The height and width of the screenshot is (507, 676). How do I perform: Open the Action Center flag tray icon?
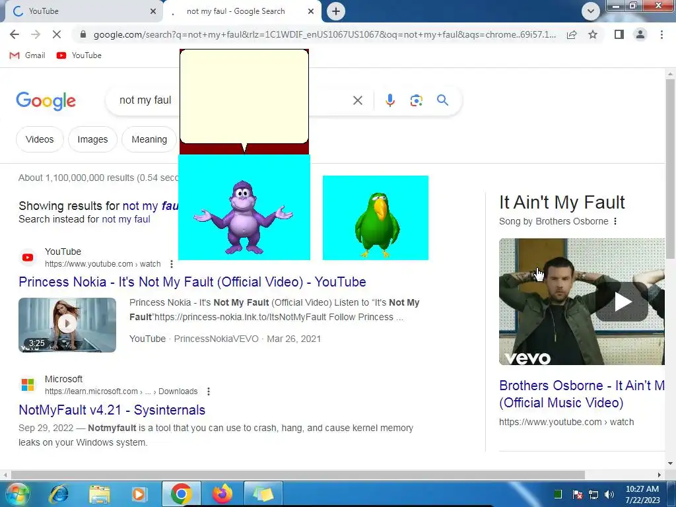click(578, 494)
